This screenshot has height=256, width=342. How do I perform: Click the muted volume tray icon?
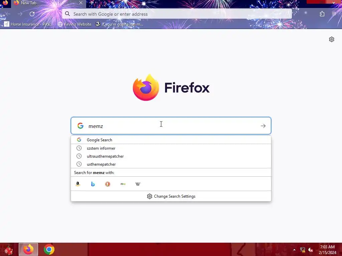tap(311, 250)
